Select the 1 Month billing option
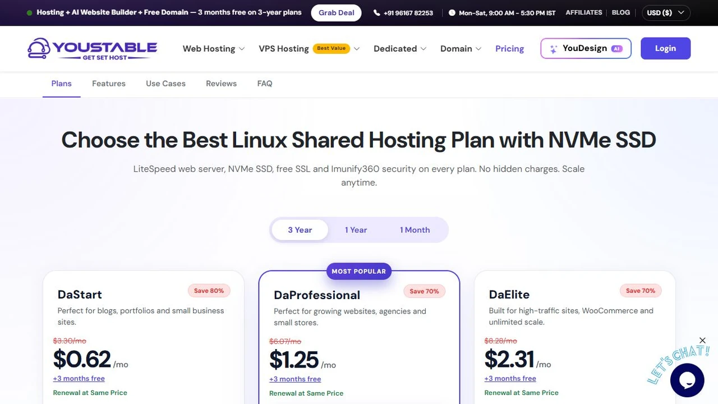This screenshot has width=718, height=404. click(415, 230)
